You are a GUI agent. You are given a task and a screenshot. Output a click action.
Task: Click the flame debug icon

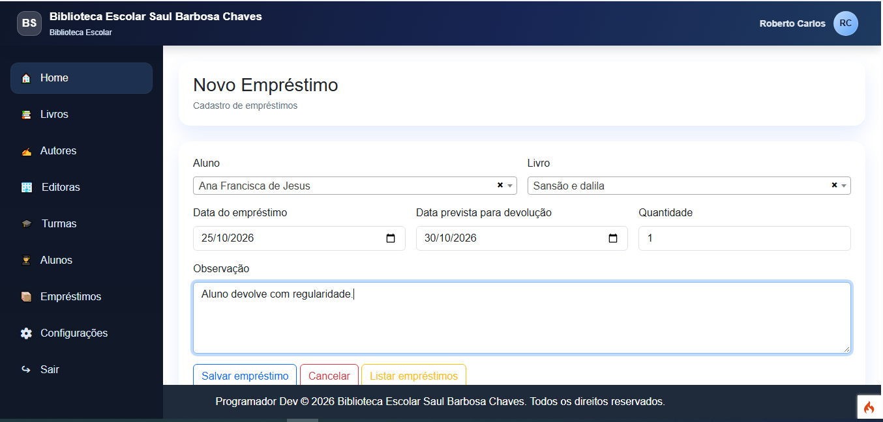[x=869, y=408]
